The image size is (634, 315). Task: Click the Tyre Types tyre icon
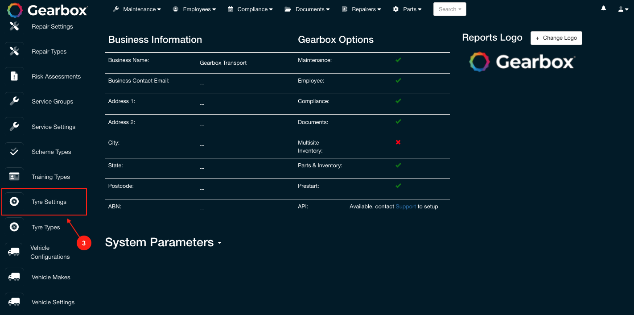[x=14, y=227]
